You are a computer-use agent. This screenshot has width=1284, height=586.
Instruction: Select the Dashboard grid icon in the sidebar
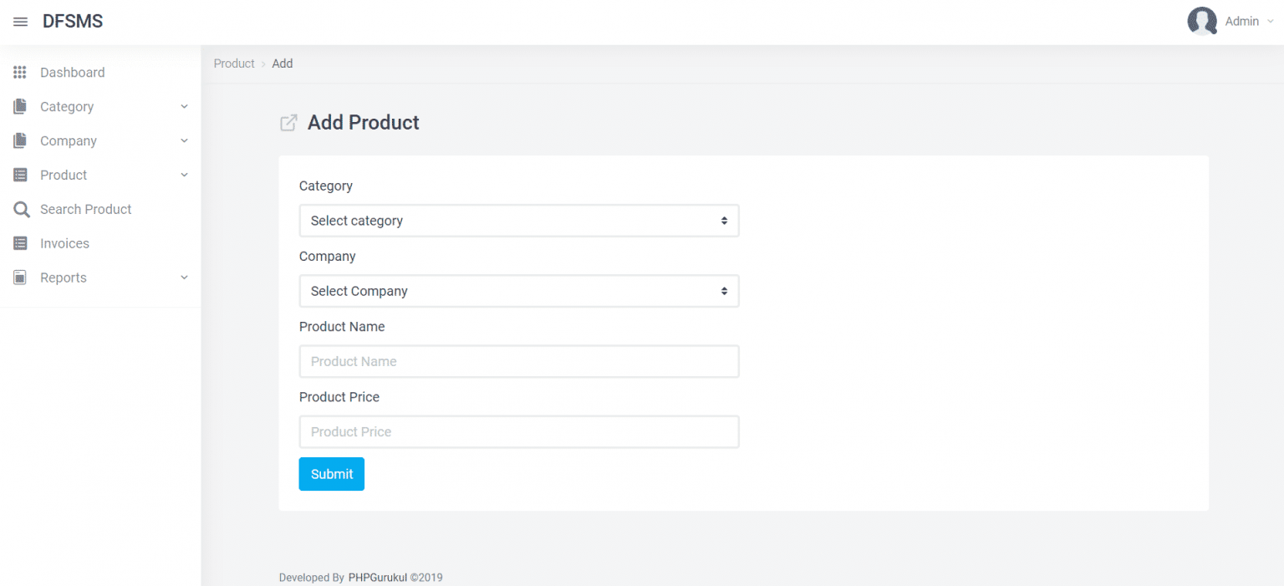click(x=20, y=72)
